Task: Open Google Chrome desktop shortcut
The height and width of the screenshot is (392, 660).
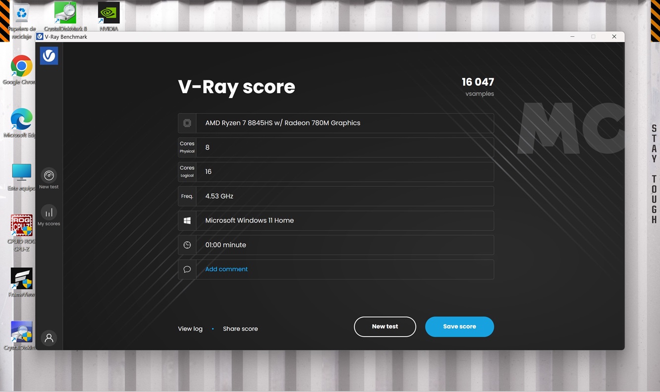Action: pyautogui.click(x=21, y=67)
